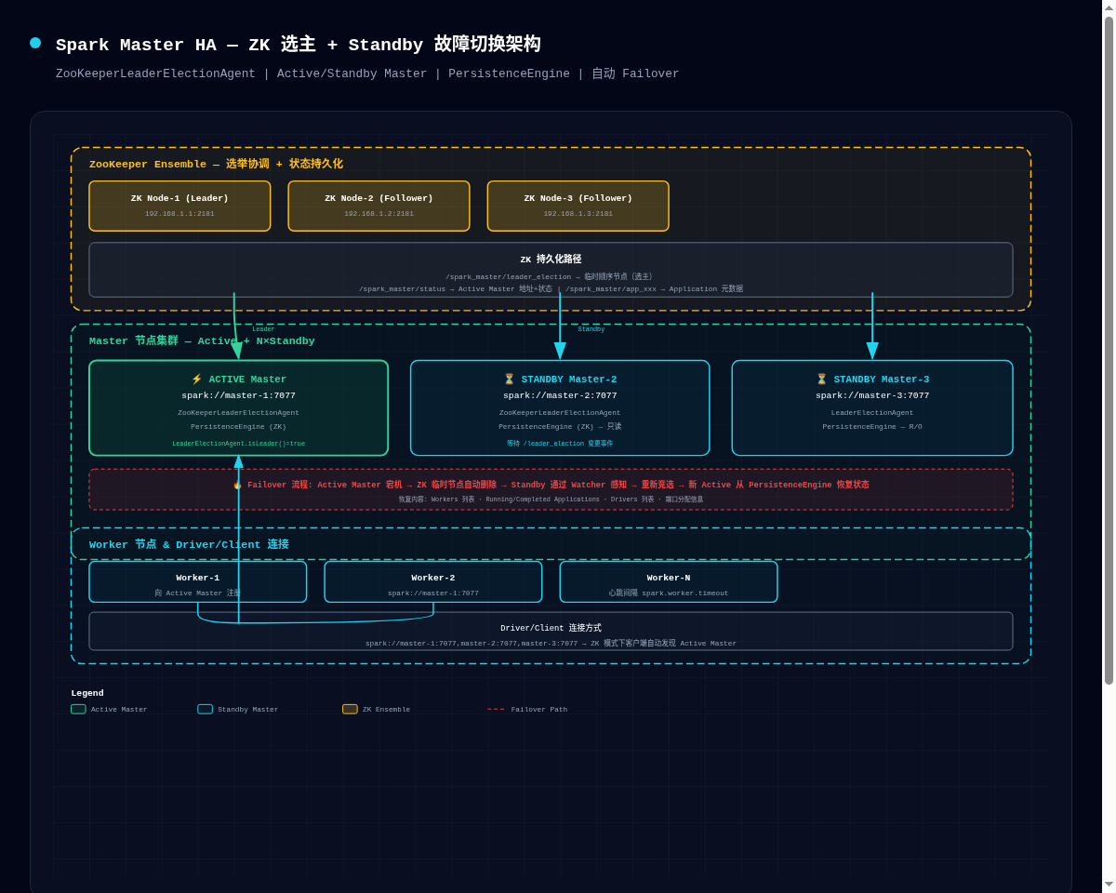Click the cyan dot beside the page title

click(35, 43)
